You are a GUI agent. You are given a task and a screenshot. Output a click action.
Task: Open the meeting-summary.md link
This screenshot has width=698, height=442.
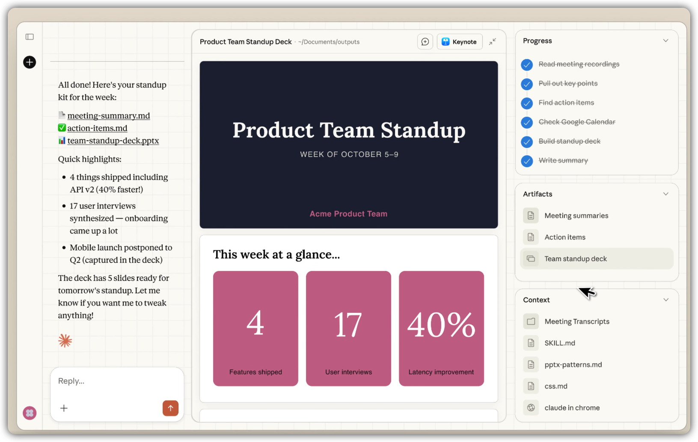coord(109,116)
